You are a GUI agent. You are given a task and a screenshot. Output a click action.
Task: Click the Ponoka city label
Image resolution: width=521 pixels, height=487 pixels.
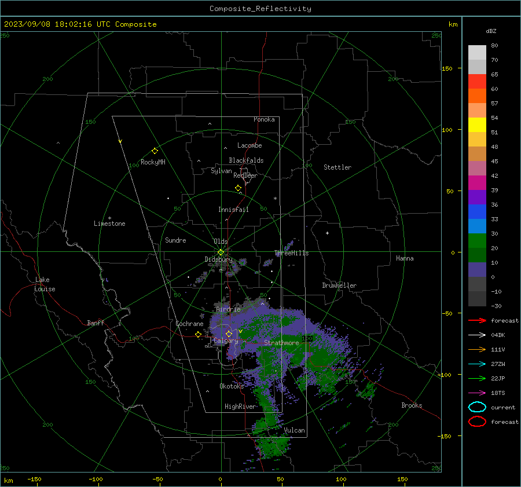(x=264, y=119)
